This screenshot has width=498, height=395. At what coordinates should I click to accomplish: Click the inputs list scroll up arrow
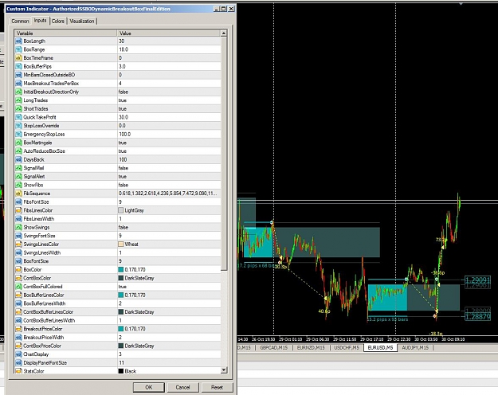point(224,33)
